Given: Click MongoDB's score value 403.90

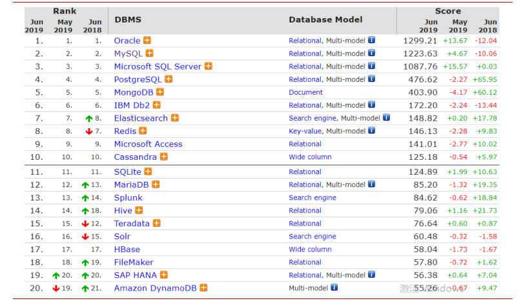Looking at the screenshot, I should [x=423, y=93].
